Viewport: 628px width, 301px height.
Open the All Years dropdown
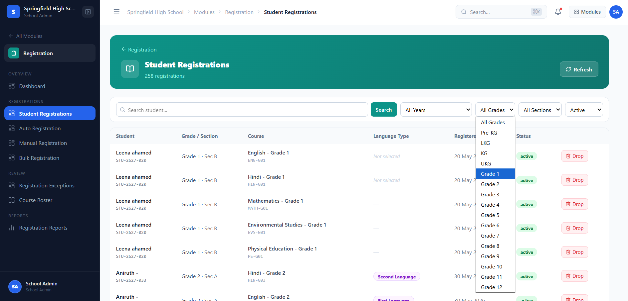tap(436, 110)
